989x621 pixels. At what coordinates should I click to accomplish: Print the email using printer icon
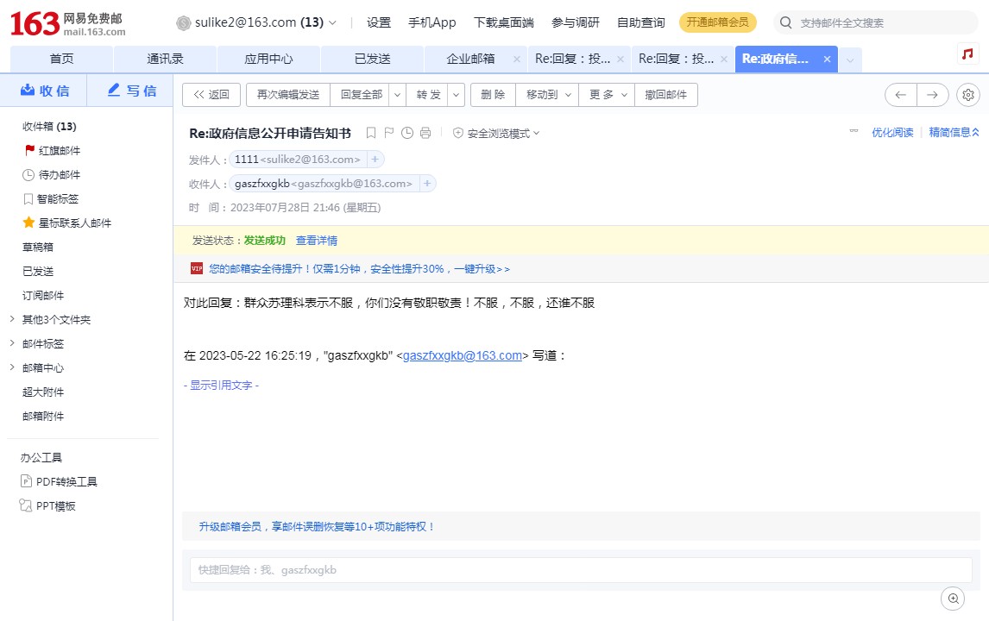[x=425, y=133]
